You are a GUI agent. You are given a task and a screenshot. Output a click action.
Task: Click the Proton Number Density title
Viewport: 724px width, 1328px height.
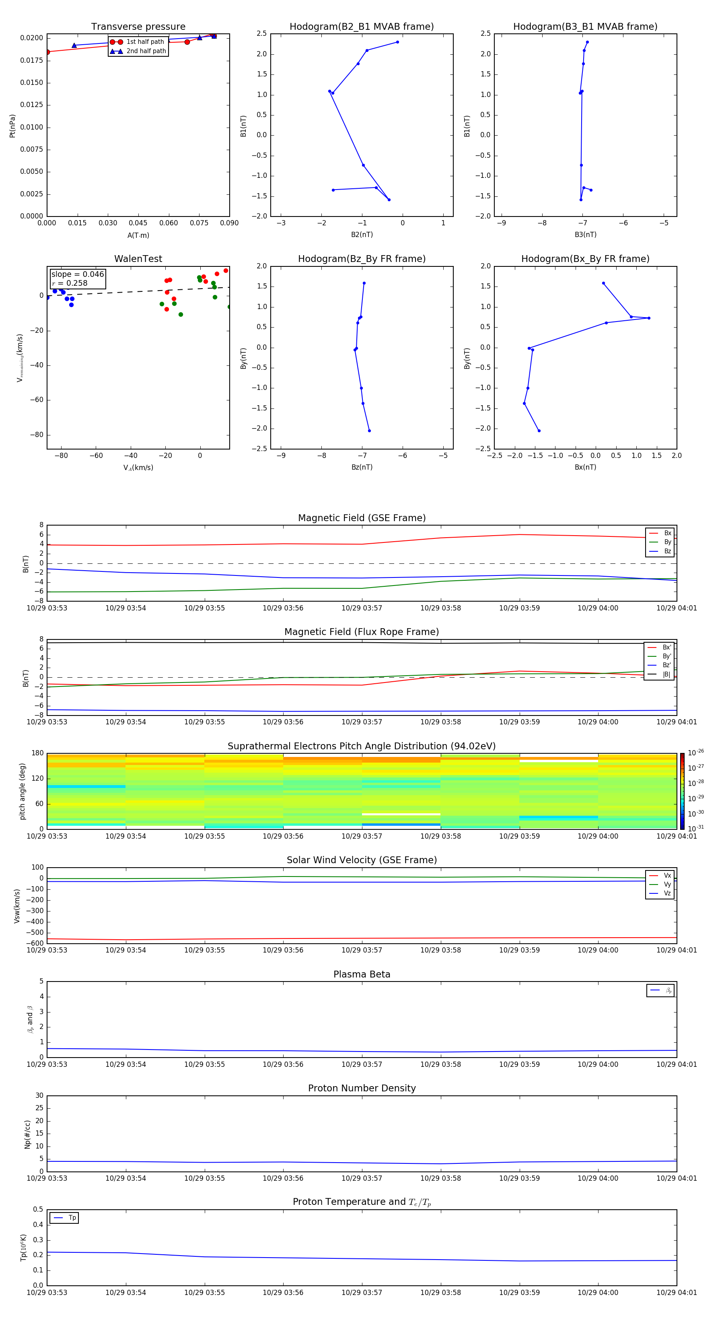[362, 1088]
